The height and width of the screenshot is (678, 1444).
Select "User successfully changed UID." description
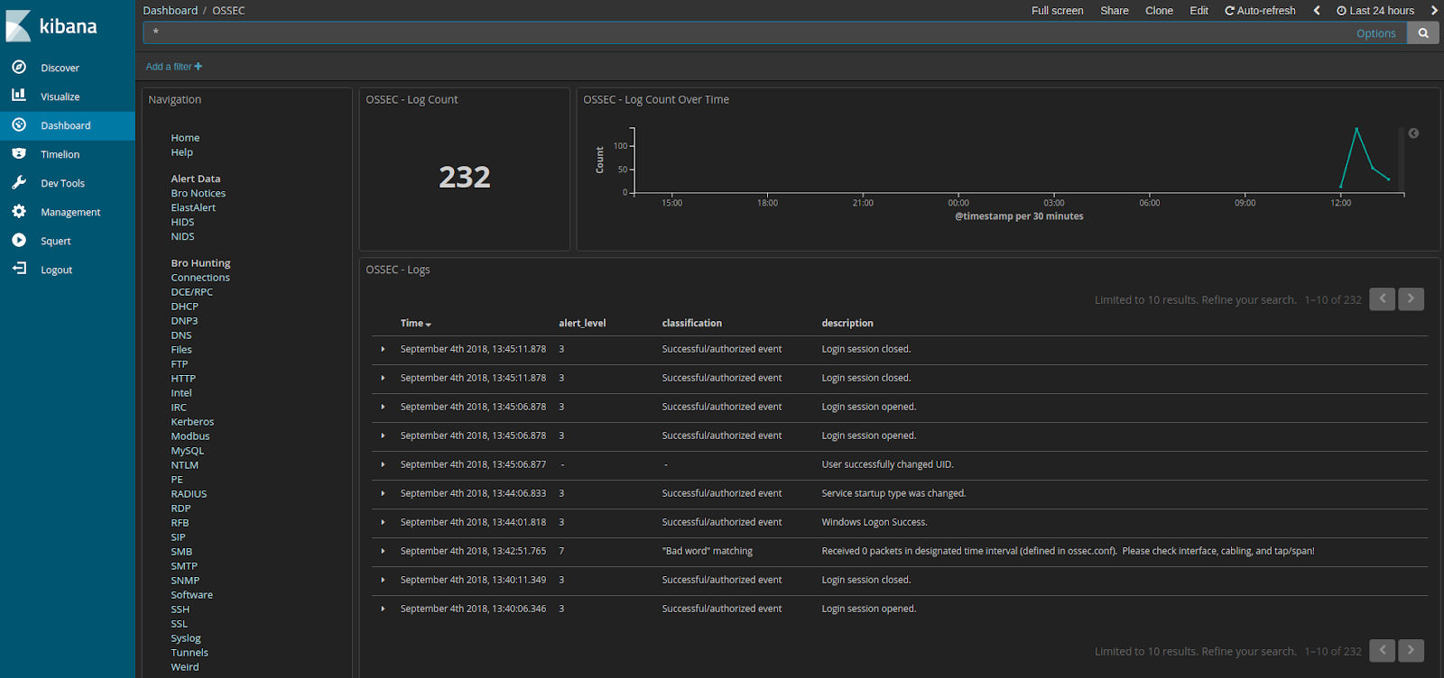887,464
